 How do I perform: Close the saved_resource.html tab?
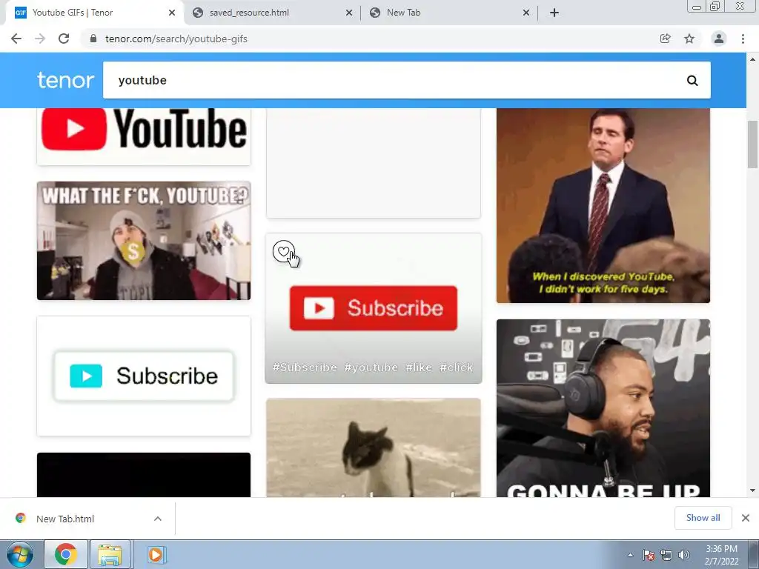[x=348, y=13]
